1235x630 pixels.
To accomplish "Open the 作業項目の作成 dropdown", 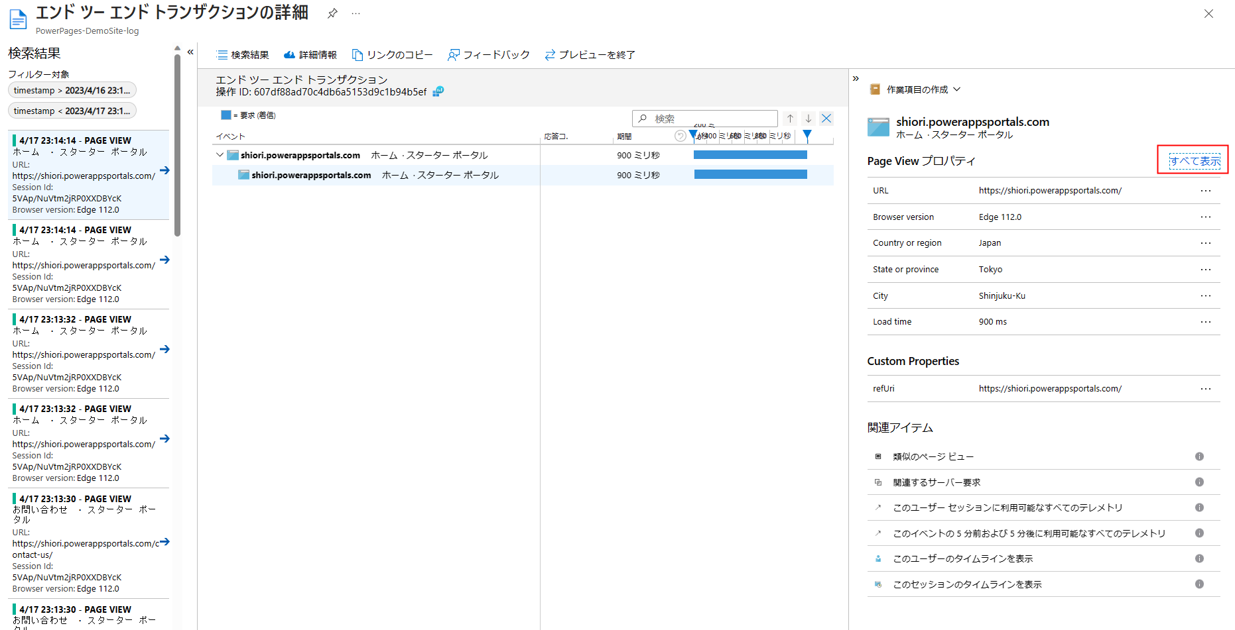I will coord(915,89).
